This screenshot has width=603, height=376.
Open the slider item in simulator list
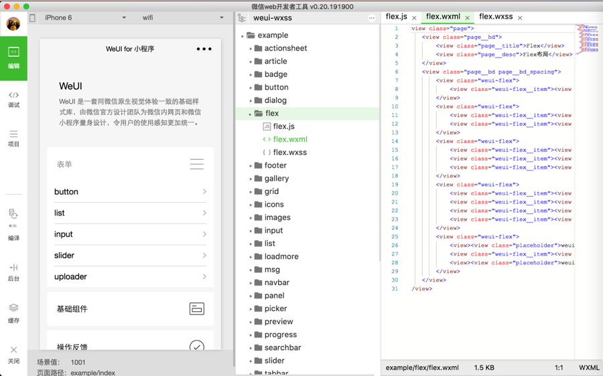pyautogui.click(x=131, y=256)
